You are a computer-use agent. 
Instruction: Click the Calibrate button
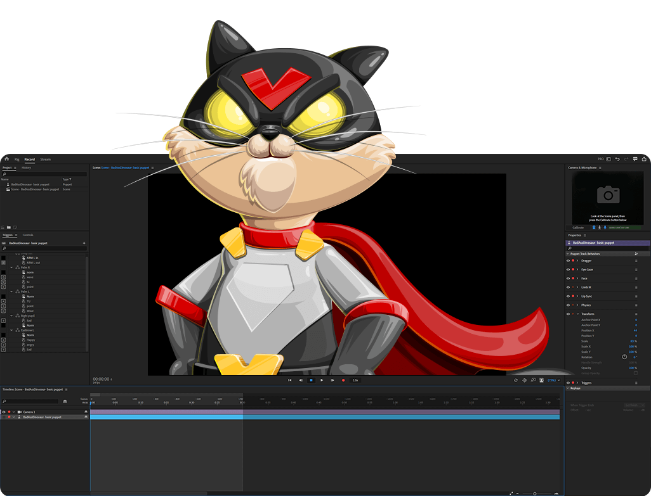[578, 227]
